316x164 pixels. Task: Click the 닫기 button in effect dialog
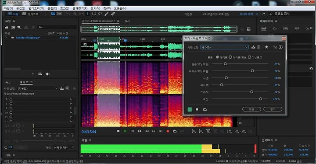point(273,109)
